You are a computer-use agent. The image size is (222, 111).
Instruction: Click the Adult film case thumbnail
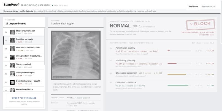pyautogui.click(x=12, y=49)
